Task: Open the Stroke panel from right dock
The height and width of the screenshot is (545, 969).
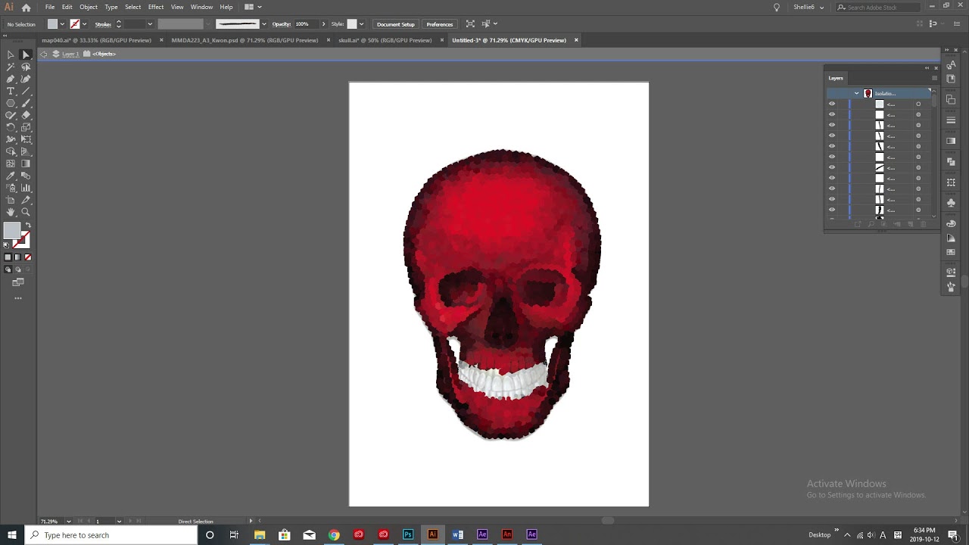Action: (x=952, y=120)
